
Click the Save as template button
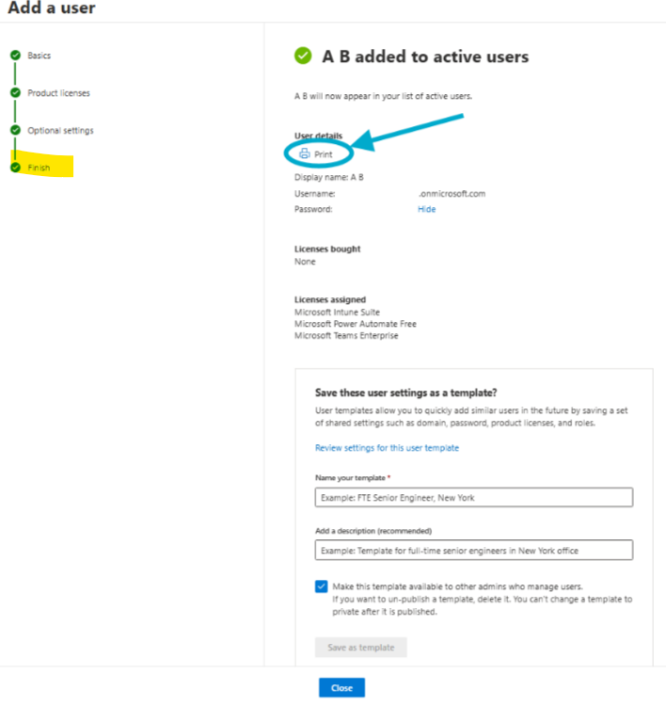(361, 648)
